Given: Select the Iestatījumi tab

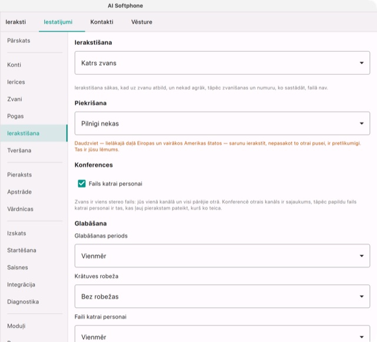Looking at the screenshot, I should 58,22.
